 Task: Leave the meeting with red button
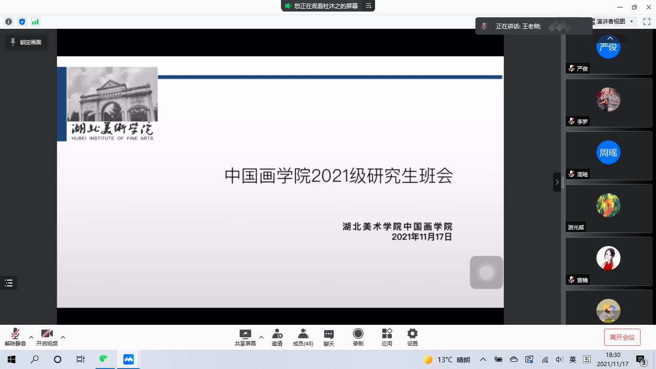[622, 337]
